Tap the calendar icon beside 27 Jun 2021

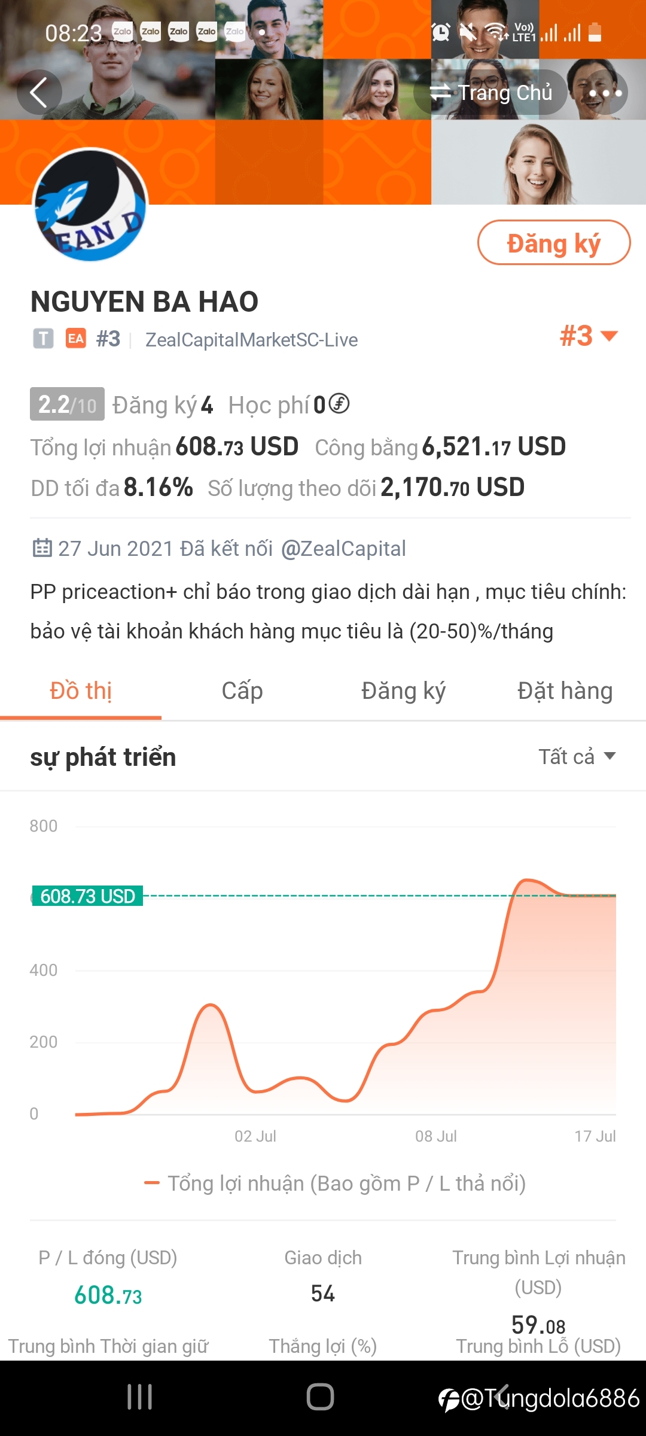(42, 547)
